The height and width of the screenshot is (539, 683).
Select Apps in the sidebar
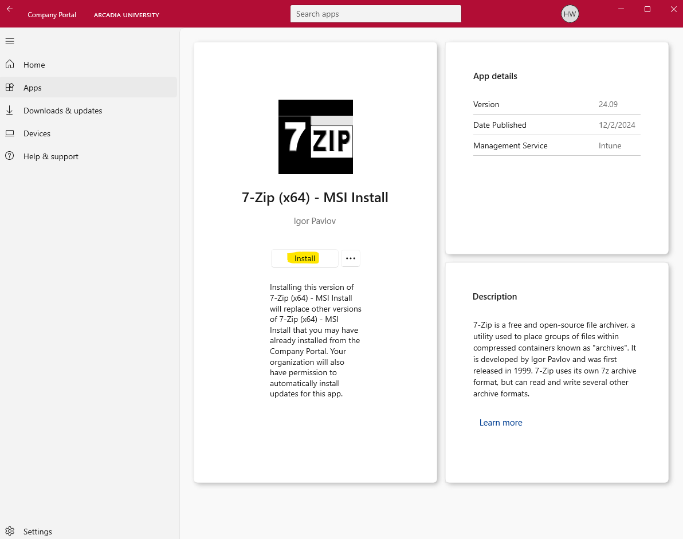pos(89,88)
